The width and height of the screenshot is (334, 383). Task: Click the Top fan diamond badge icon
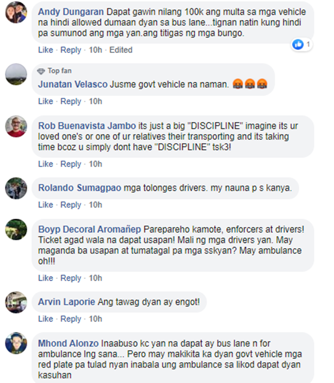pyautogui.click(x=41, y=71)
